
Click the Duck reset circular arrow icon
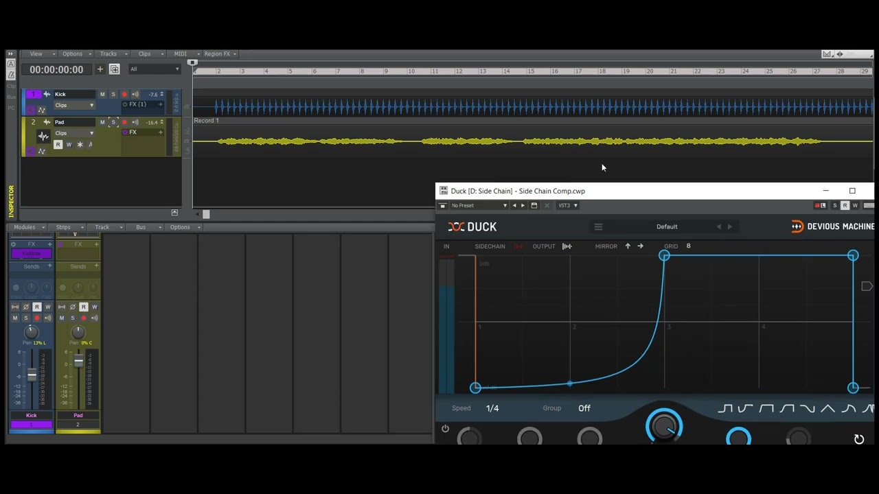click(x=858, y=439)
